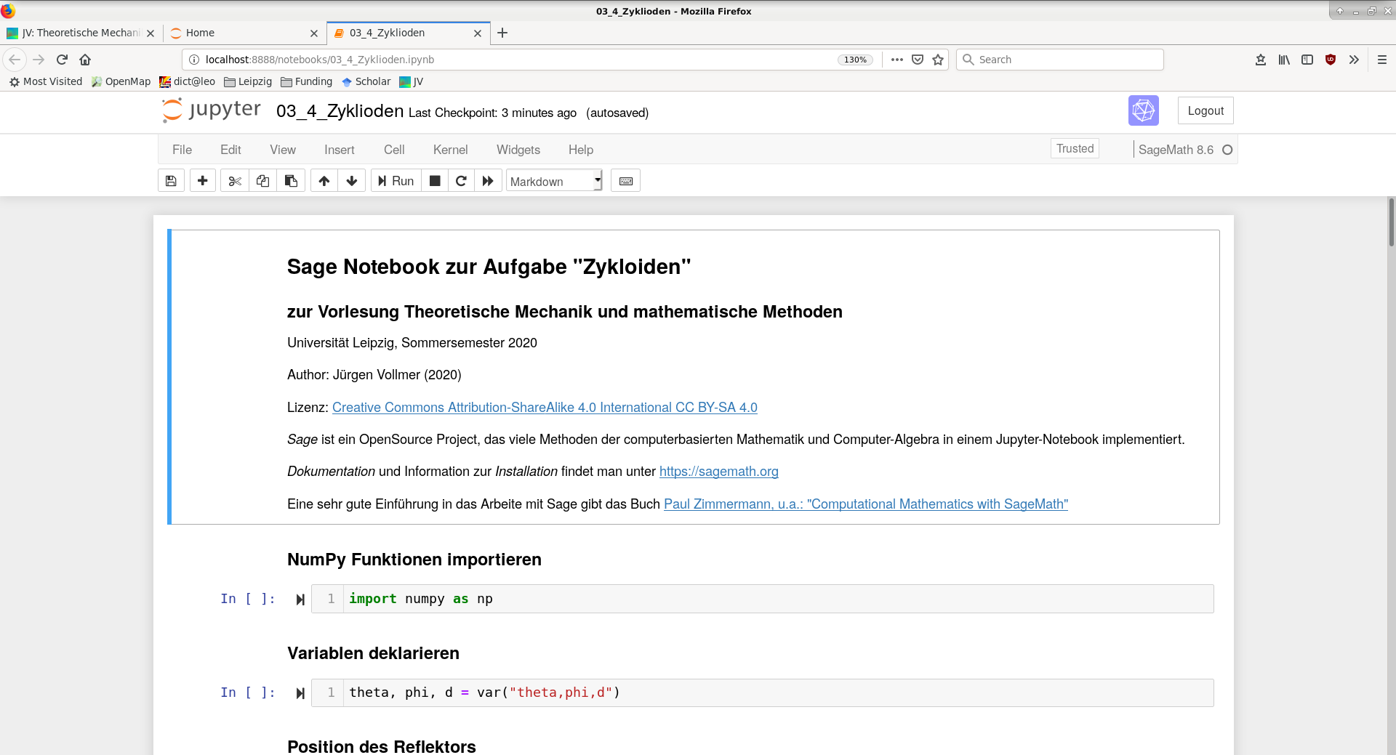The image size is (1396, 755).
Task: Switch to the JV: Theoretische Mechanik tab
Action: click(80, 33)
